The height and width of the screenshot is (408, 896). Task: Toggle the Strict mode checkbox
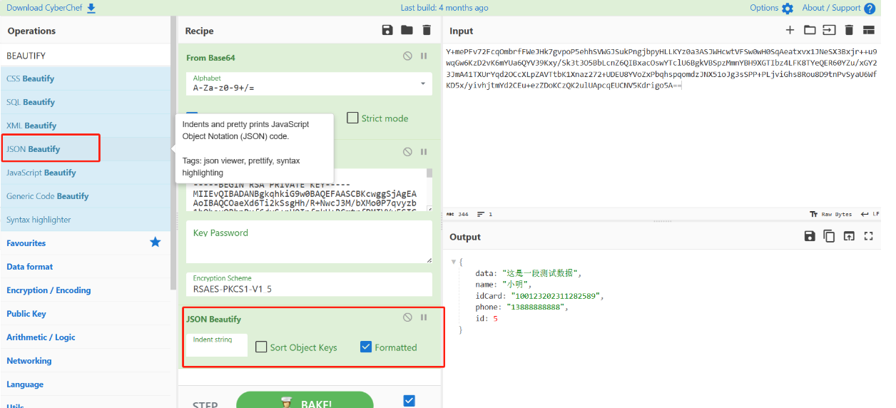point(352,118)
